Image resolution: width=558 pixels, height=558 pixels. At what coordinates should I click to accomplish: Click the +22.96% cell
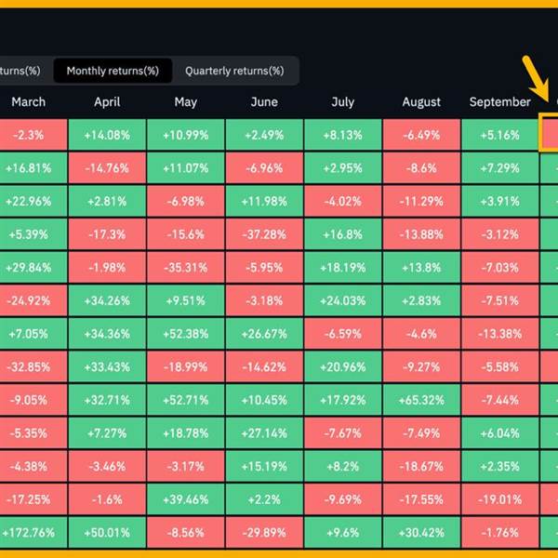[33, 201]
